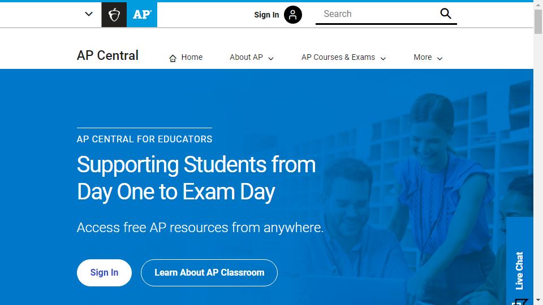This screenshot has width=543, height=305.
Task: Click the blue AP logo
Action: 142,15
